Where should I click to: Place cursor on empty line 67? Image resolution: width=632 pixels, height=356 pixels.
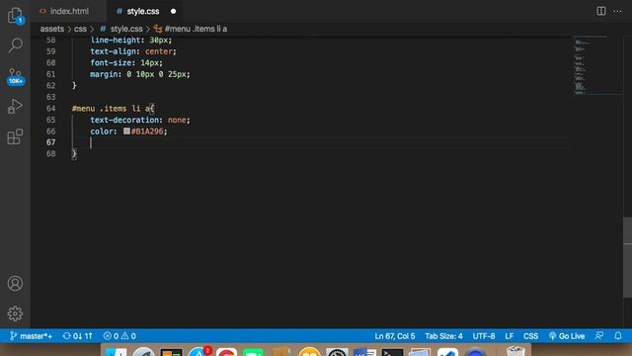click(320, 142)
